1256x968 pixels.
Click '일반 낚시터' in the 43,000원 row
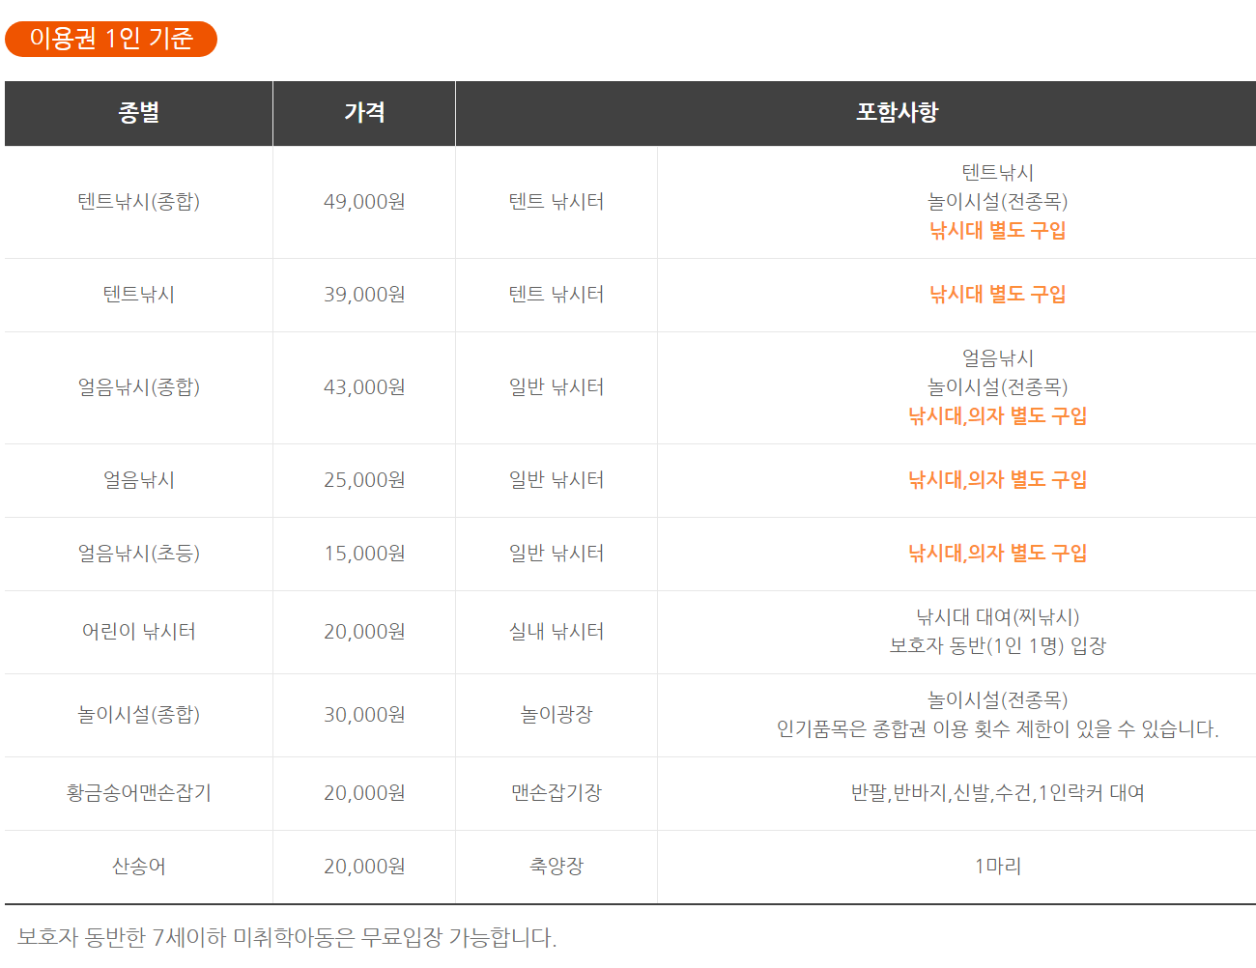[x=557, y=387]
